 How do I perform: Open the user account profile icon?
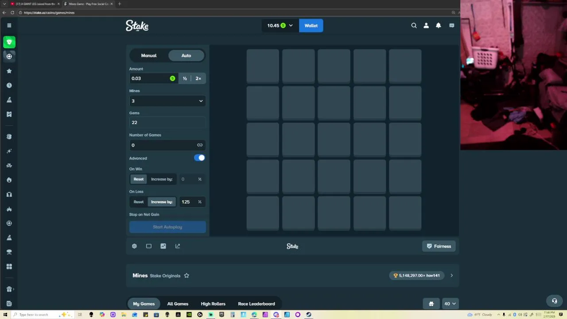[426, 26]
